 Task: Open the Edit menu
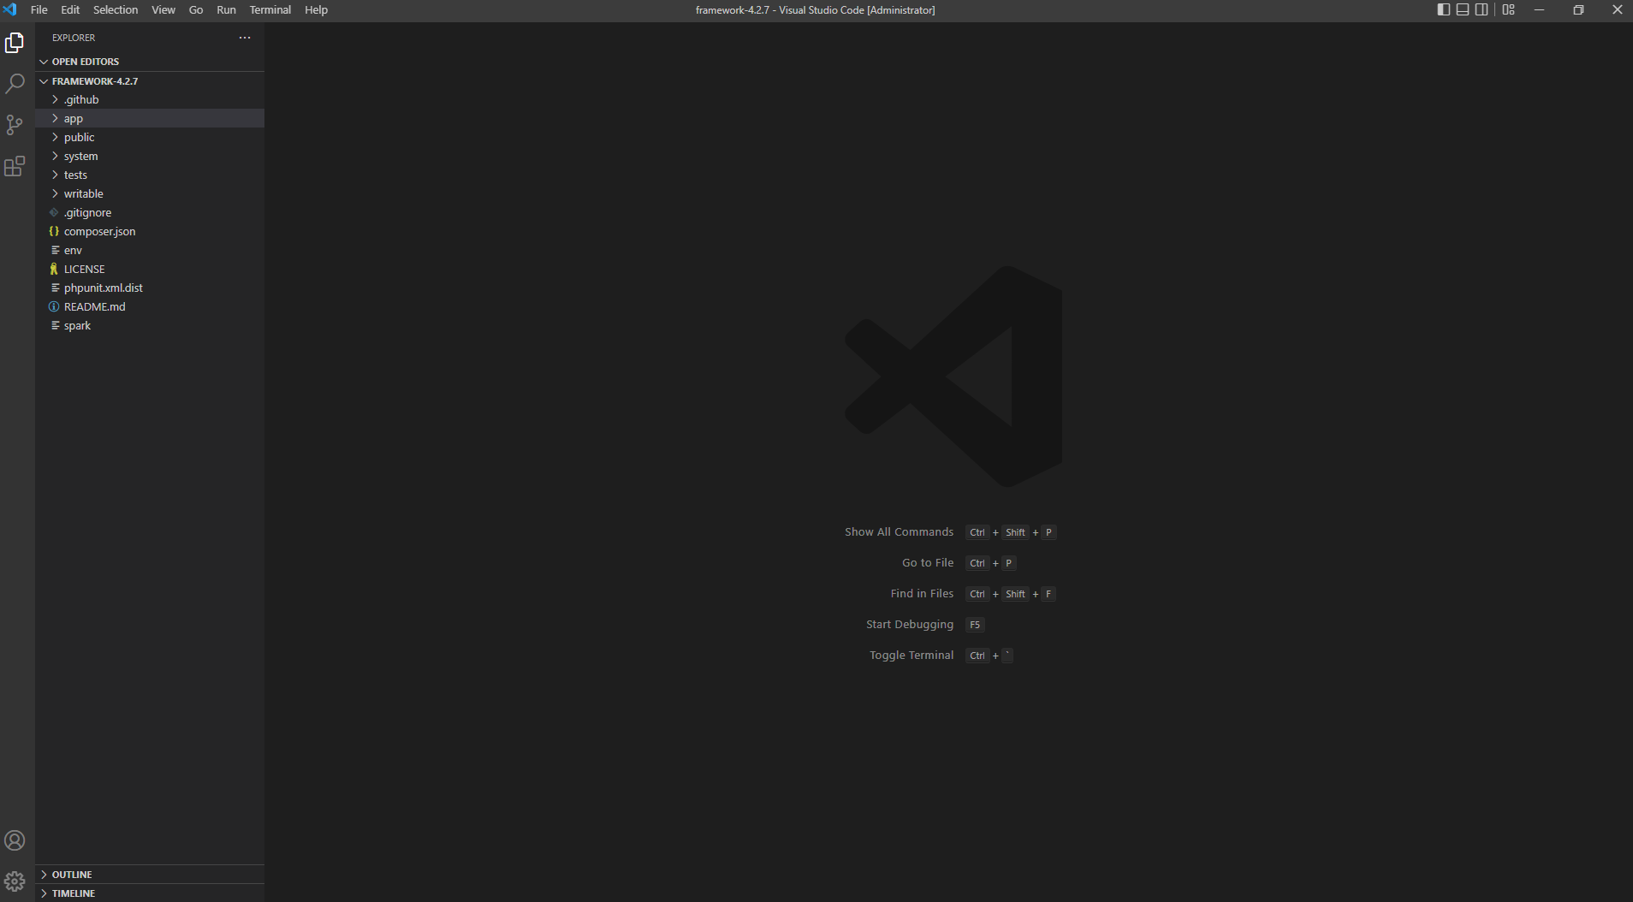(70, 10)
